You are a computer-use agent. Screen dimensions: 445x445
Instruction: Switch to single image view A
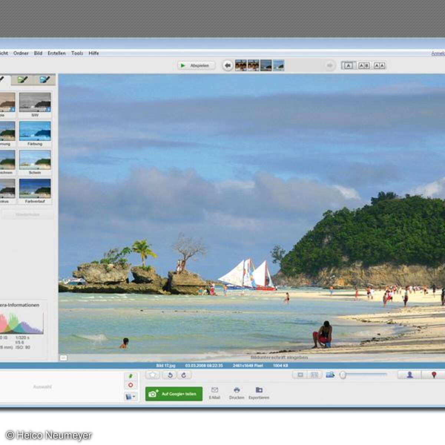pos(348,66)
